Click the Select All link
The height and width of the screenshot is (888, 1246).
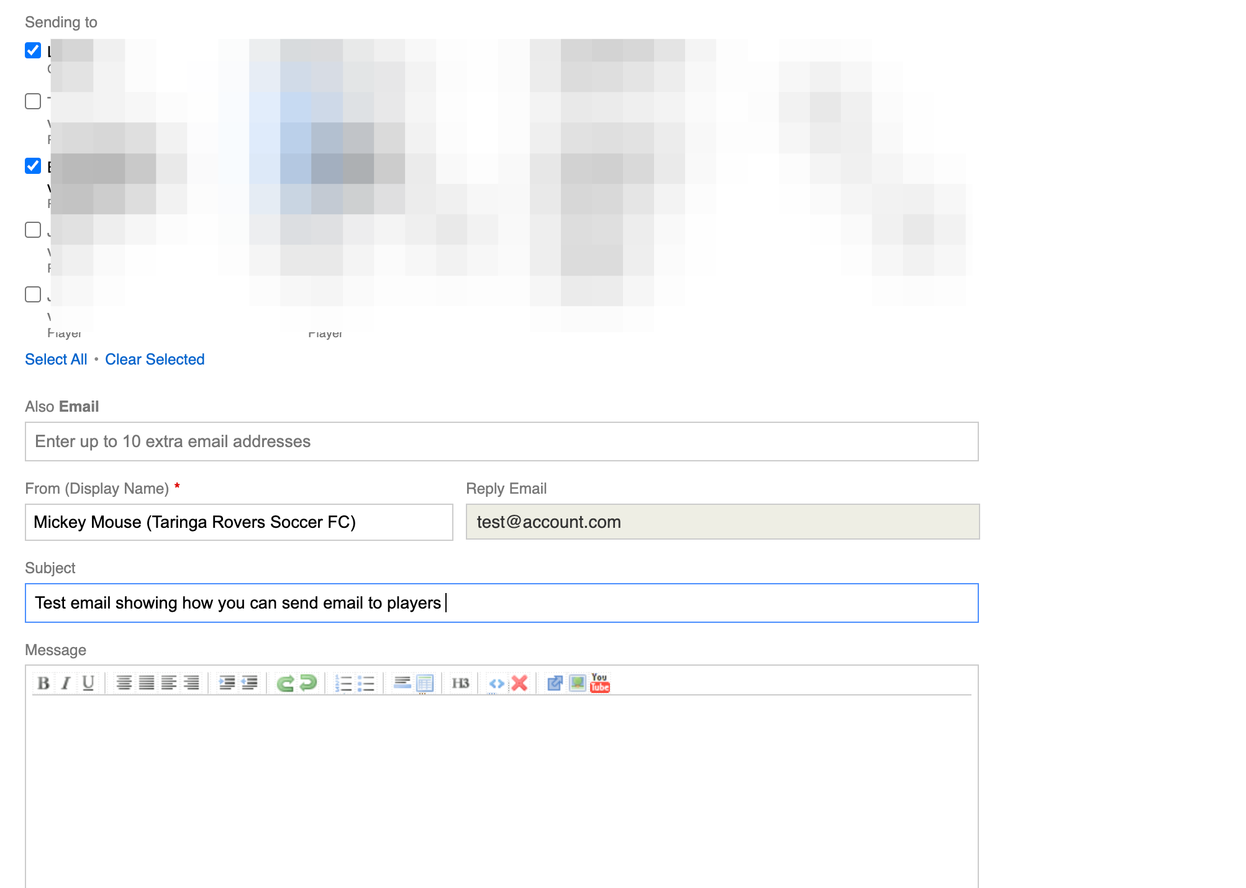tap(56, 360)
